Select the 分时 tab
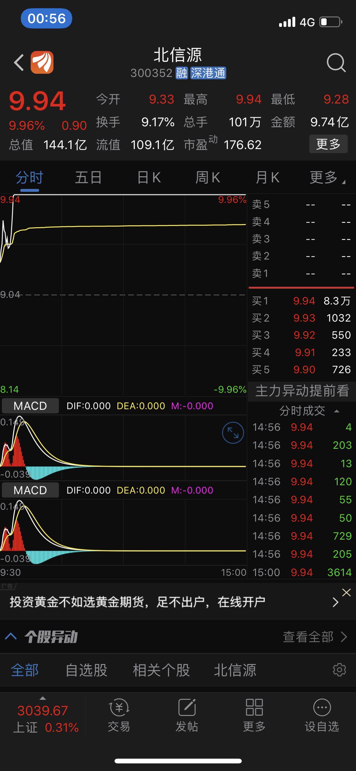This screenshot has width=356, height=771. click(29, 177)
